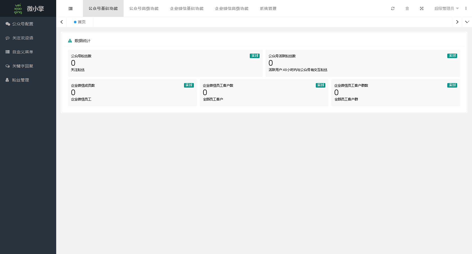The height and width of the screenshot is (254, 472).
Task: Click the 实时 badge on 公众号活跃粉丝数 card
Action: (x=452, y=56)
